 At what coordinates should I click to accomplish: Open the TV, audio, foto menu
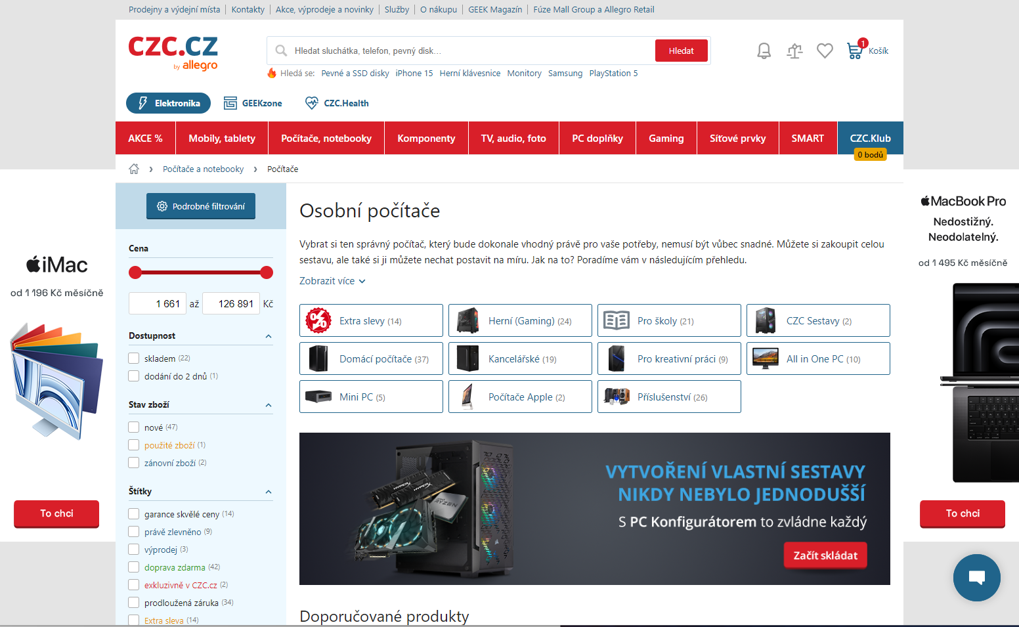click(x=513, y=138)
